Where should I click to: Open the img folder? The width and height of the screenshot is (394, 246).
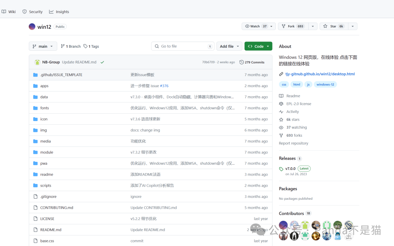pos(43,130)
